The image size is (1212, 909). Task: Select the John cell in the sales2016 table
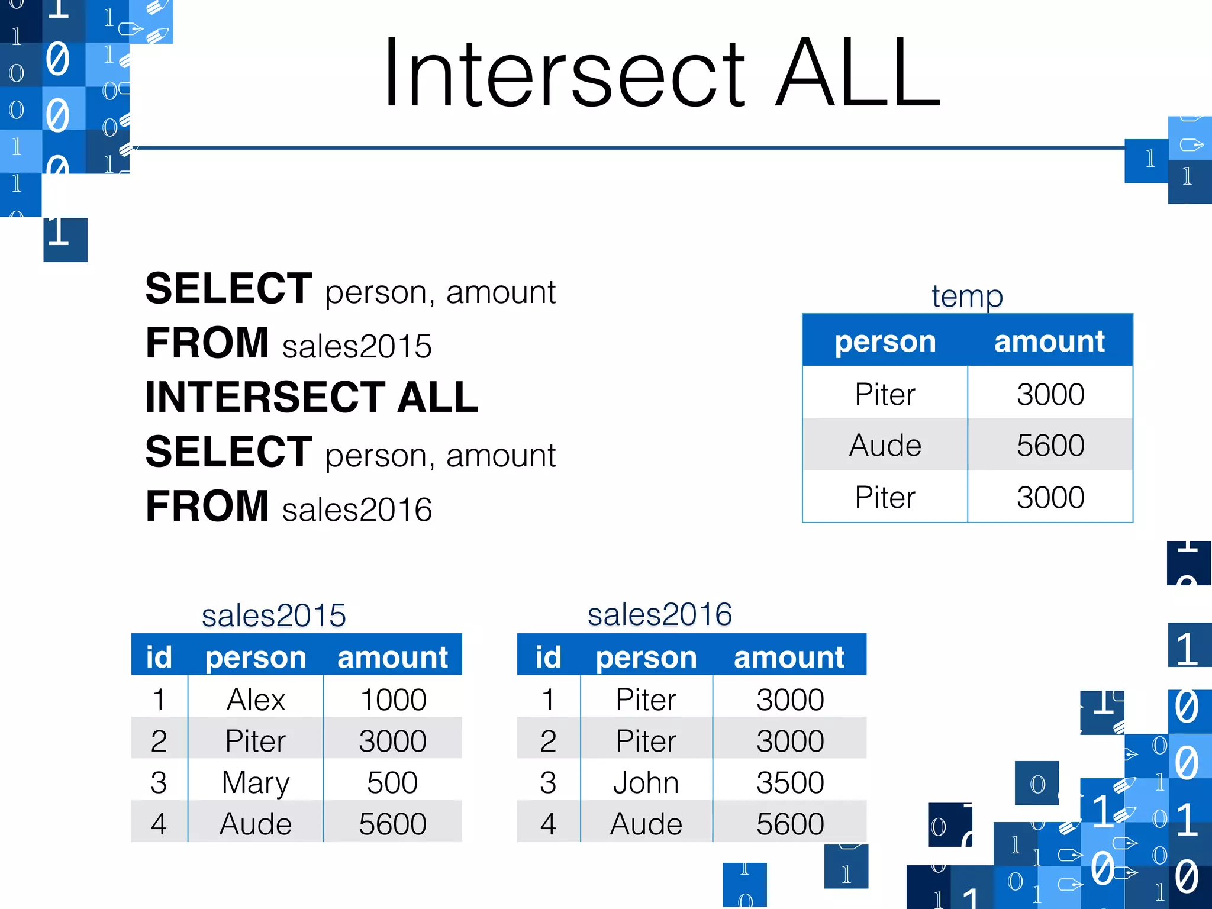(x=646, y=782)
